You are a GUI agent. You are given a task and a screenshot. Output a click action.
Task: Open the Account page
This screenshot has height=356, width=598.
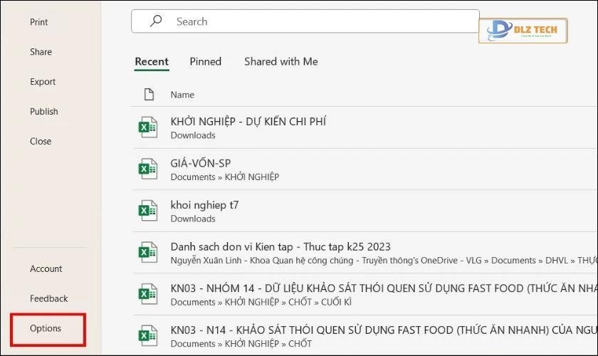pyautogui.click(x=46, y=268)
